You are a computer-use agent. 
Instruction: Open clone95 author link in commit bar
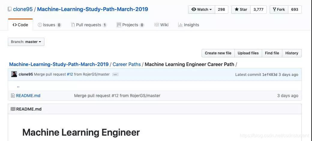tap(26, 74)
